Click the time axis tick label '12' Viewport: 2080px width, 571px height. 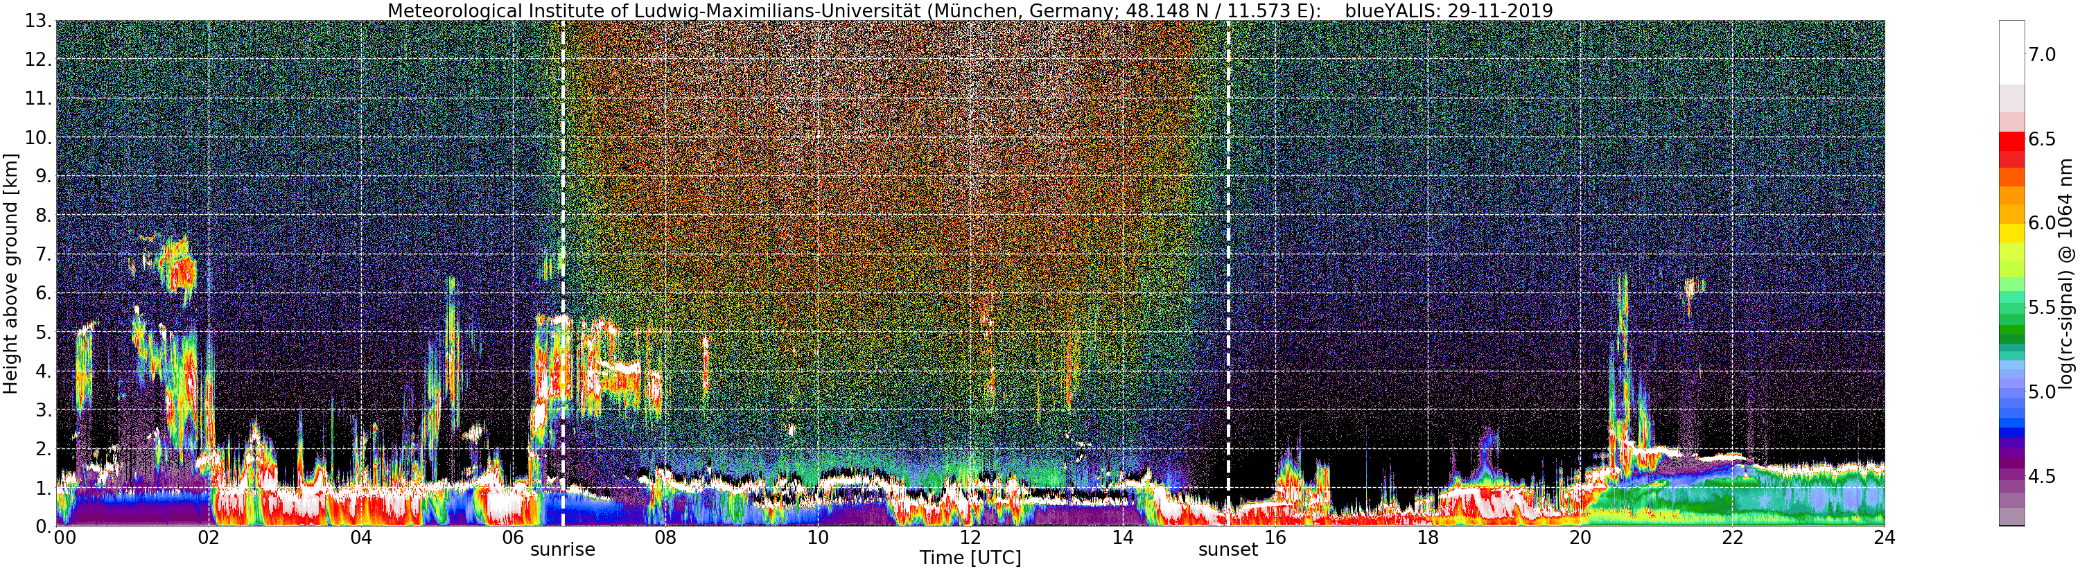coord(970,538)
